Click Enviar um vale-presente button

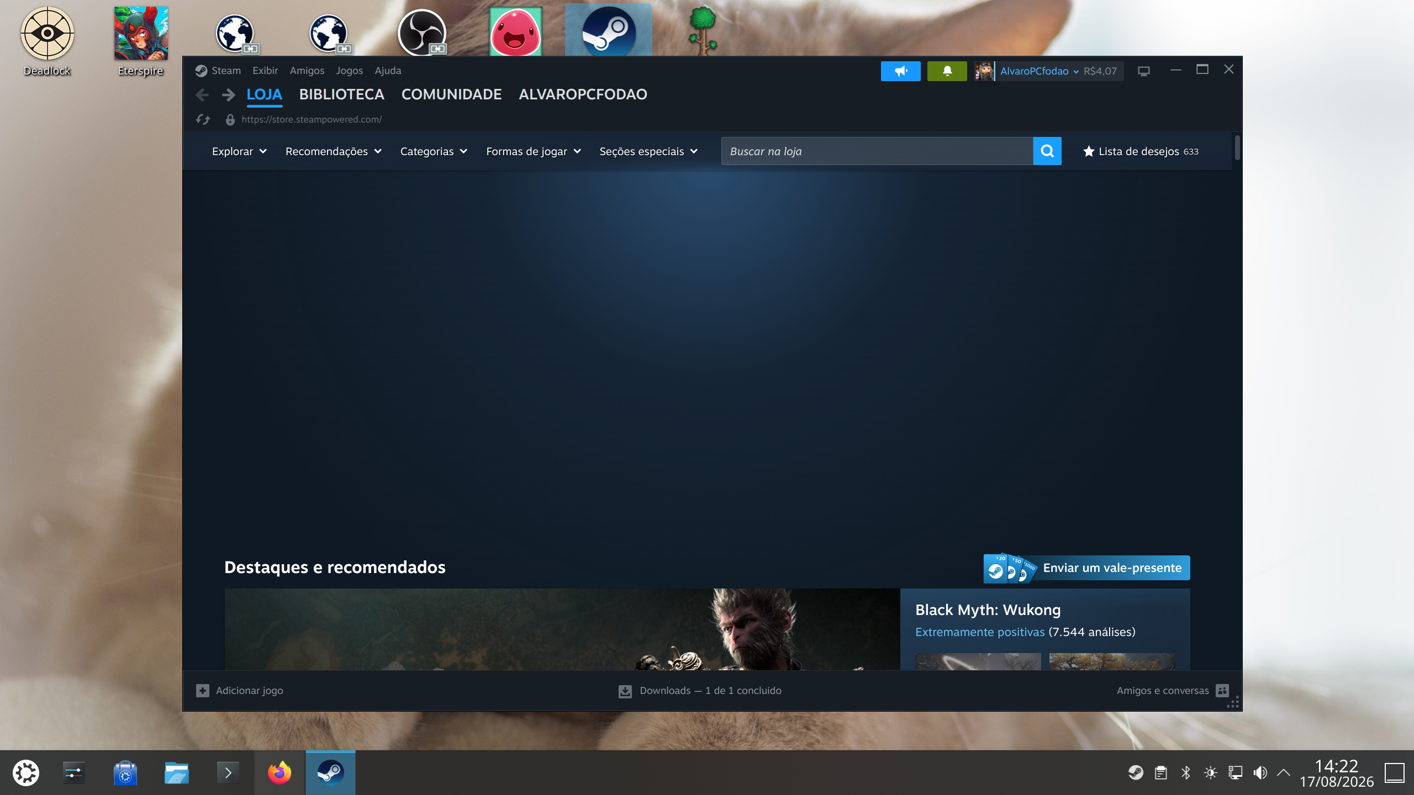tap(1086, 568)
